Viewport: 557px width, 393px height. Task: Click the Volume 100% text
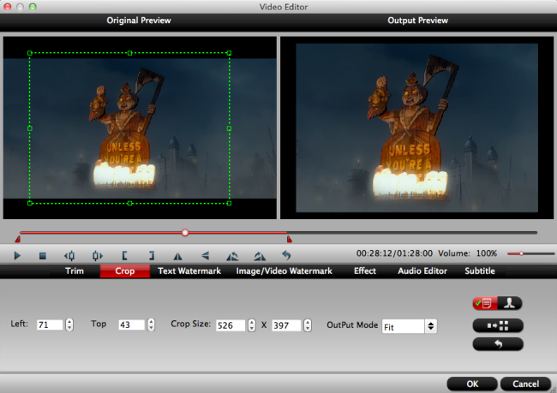click(x=468, y=253)
